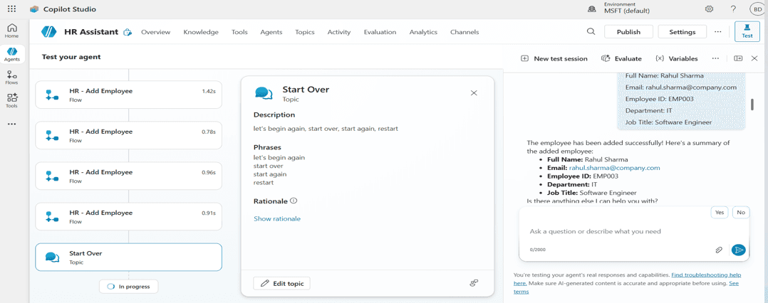Click the Start Over topic chat icon in details
Image resolution: width=768 pixels, height=303 pixels.
pyautogui.click(x=264, y=93)
